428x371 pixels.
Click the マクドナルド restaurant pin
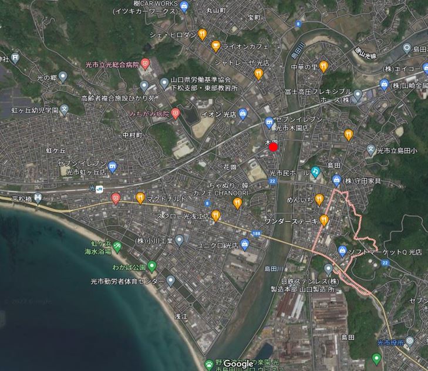click(x=140, y=198)
